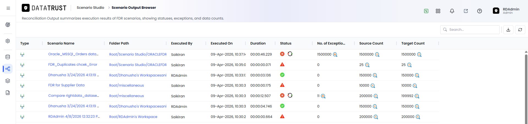Go to Scenario Studio breadcrumb

(x=90, y=8)
